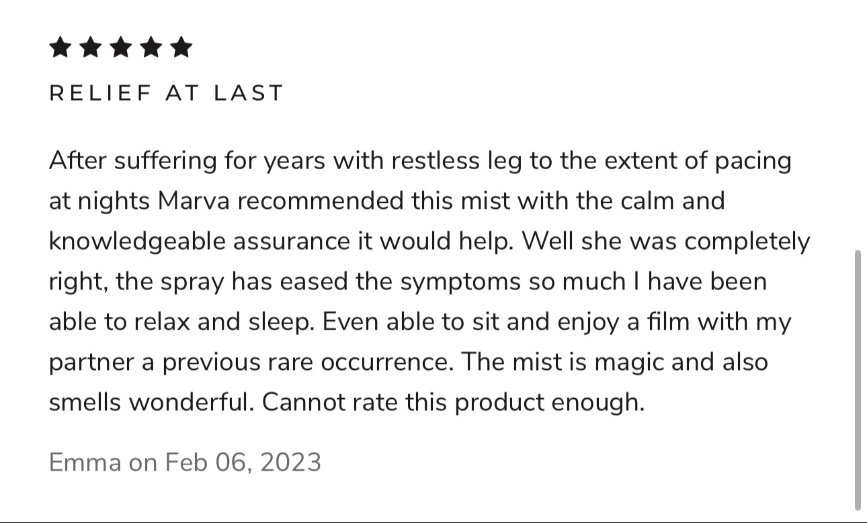Click the words 'smells wonderful' in the last line
This screenshot has width=867, height=523.
click(x=152, y=403)
